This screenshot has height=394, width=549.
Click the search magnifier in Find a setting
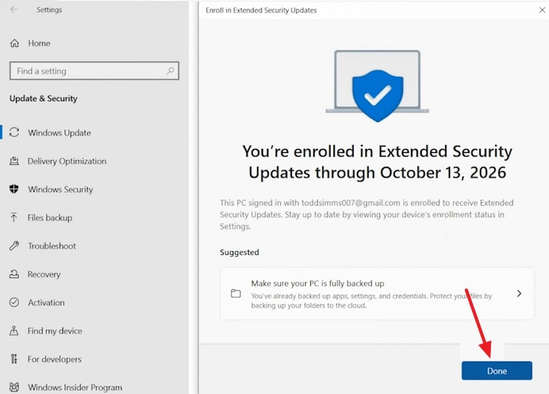click(x=170, y=71)
